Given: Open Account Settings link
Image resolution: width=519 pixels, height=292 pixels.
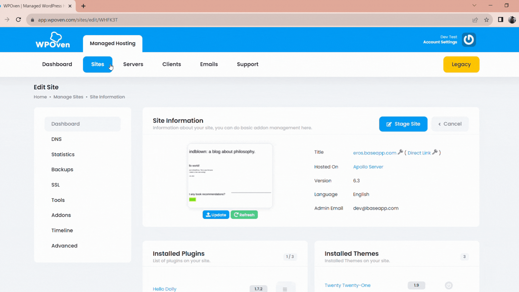Looking at the screenshot, I should 440,42.
